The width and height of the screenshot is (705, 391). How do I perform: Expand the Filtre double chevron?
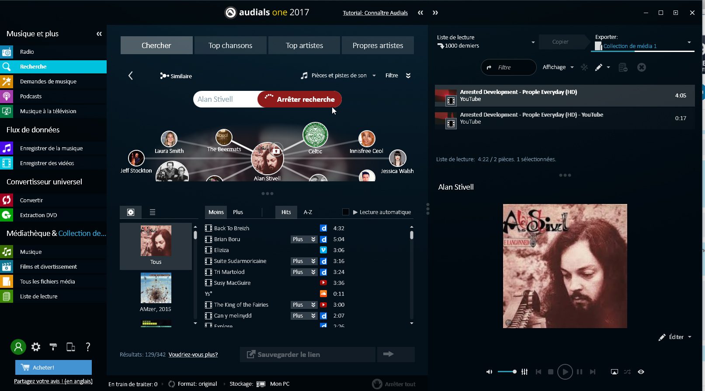[408, 76]
